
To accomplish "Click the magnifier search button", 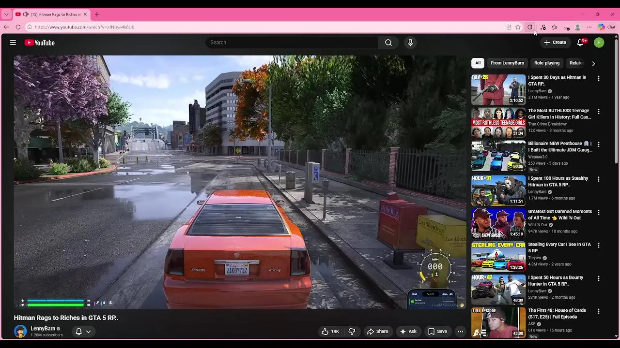I will coord(388,43).
